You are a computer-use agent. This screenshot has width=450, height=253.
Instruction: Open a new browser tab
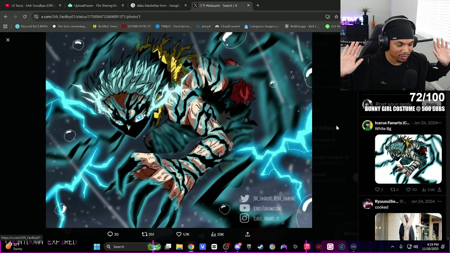(x=258, y=5)
